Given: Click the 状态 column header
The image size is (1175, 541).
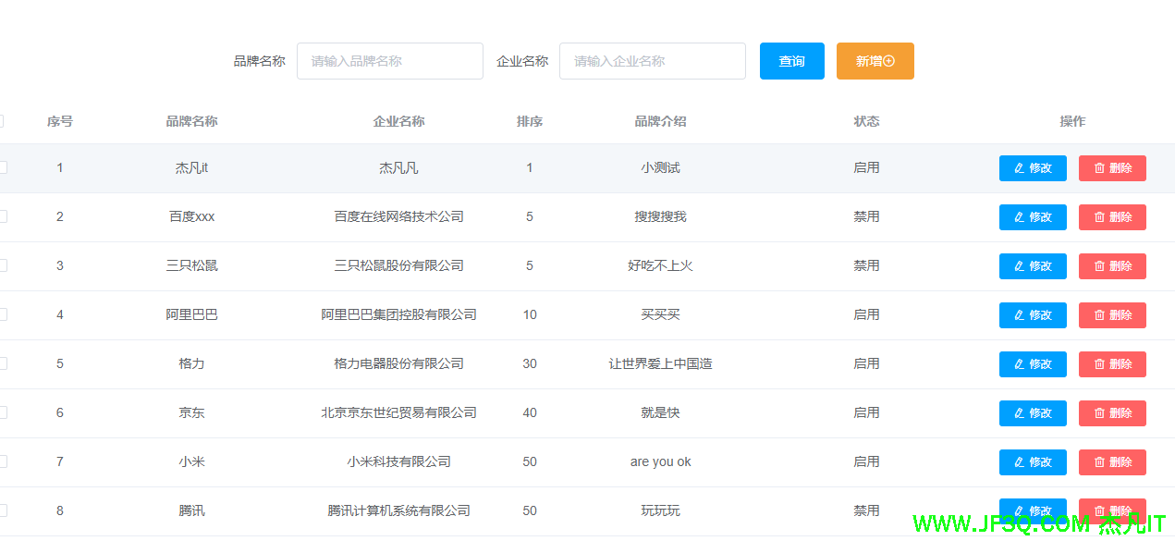Looking at the screenshot, I should click(x=866, y=121).
